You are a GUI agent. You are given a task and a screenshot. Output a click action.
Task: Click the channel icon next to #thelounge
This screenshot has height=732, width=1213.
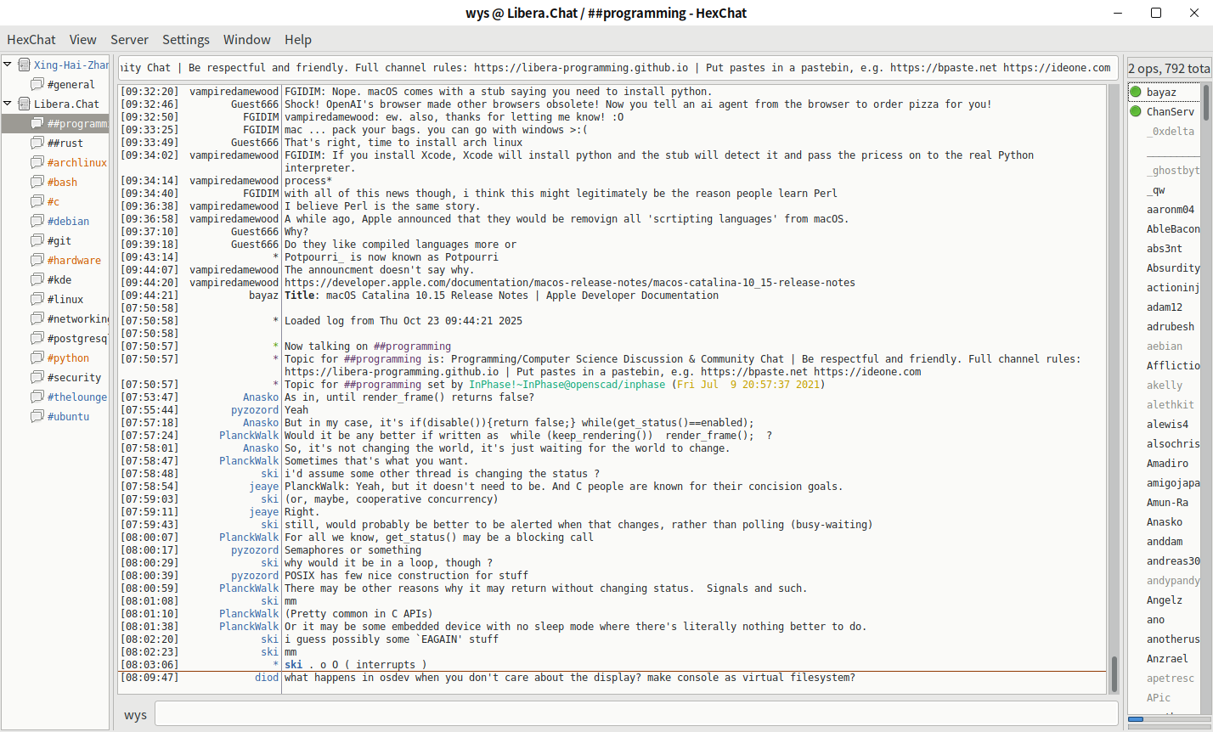point(37,397)
